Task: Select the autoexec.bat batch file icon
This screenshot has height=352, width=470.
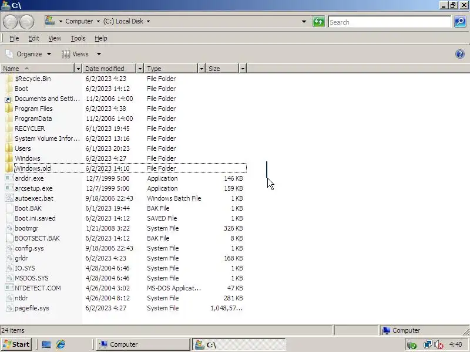Action: click(x=9, y=198)
